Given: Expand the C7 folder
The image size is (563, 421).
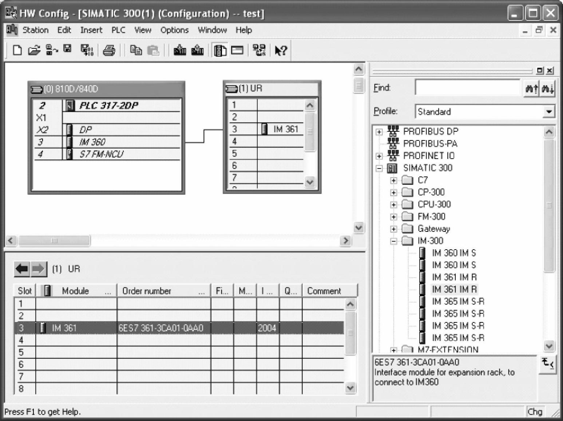Looking at the screenshot, I should 393,180.
